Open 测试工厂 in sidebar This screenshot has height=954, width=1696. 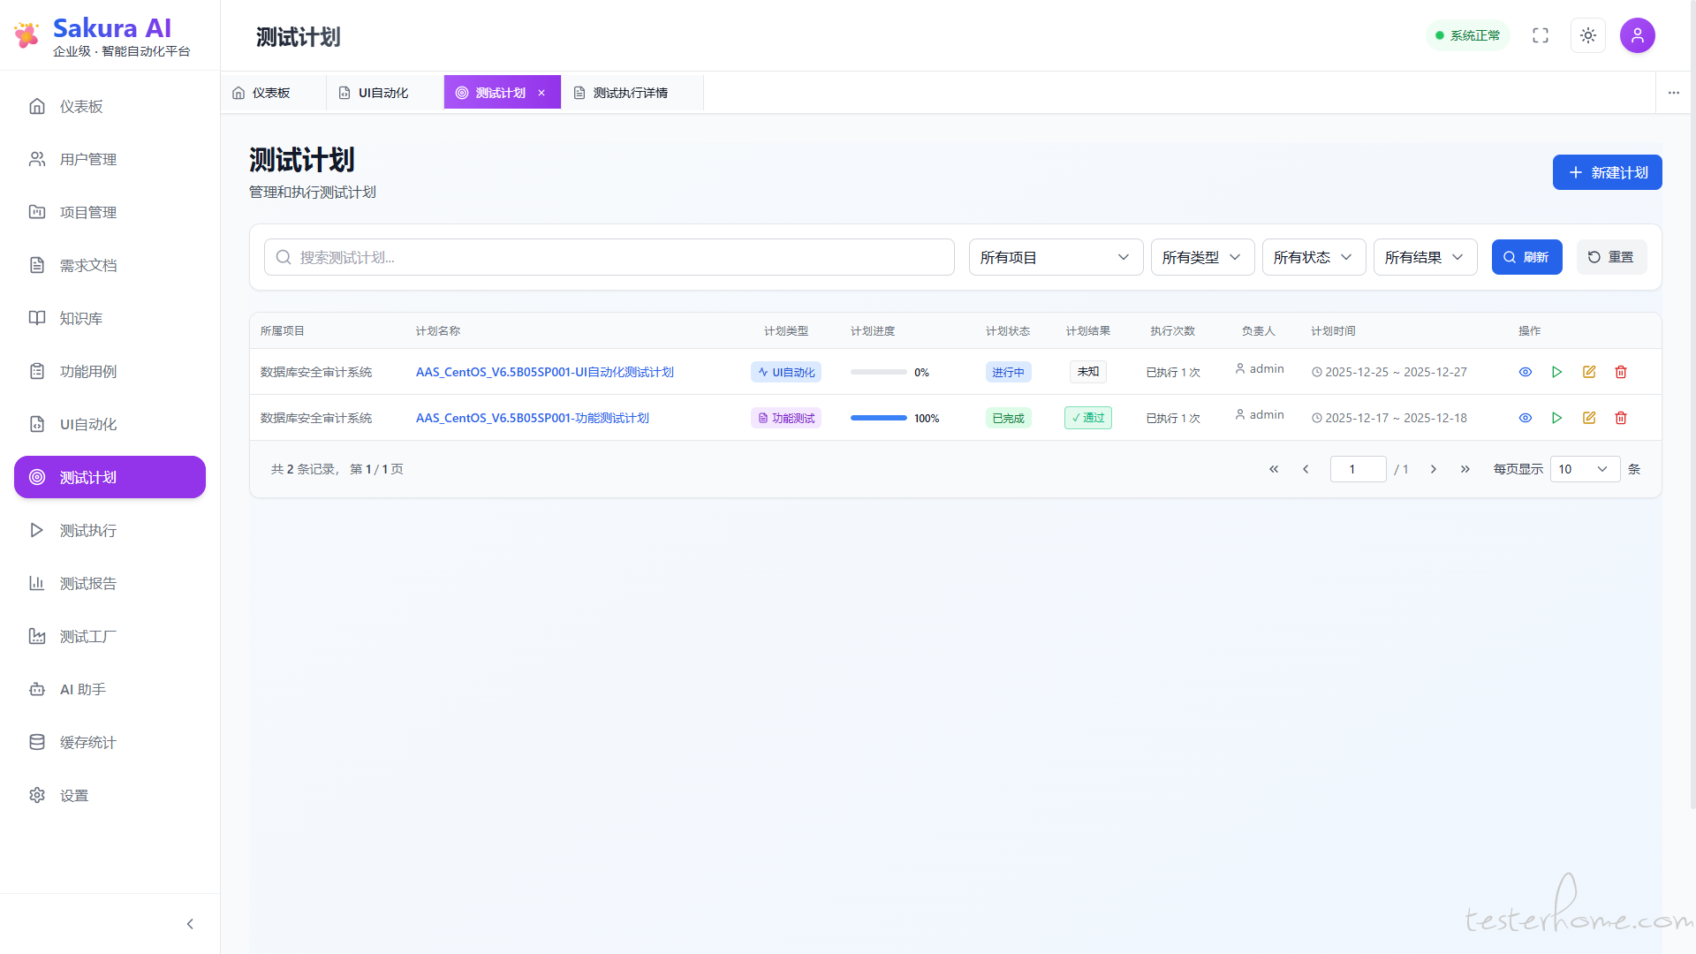(x=87, y=636)
